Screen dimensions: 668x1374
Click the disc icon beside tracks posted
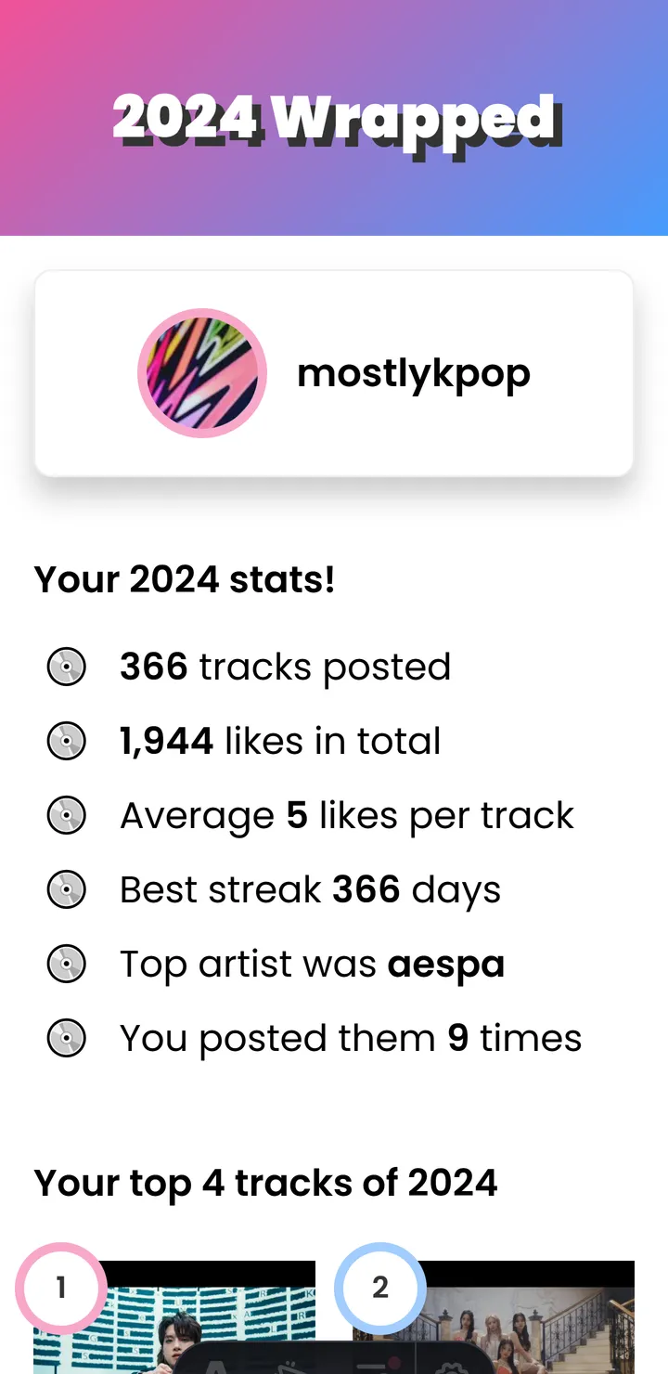click(66, 667)
